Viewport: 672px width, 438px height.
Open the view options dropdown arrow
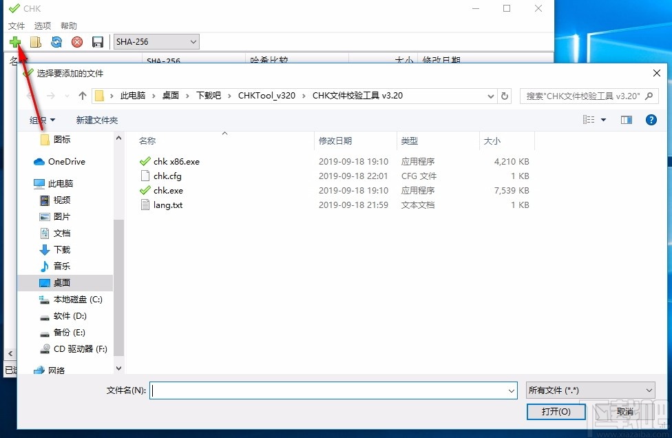(603, 120)
